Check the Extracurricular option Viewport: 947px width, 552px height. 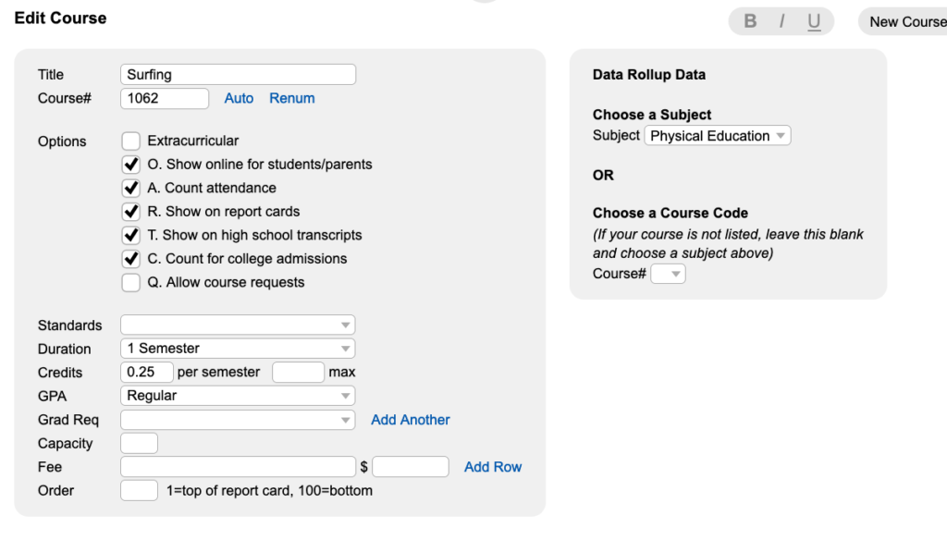click(130, 141)
